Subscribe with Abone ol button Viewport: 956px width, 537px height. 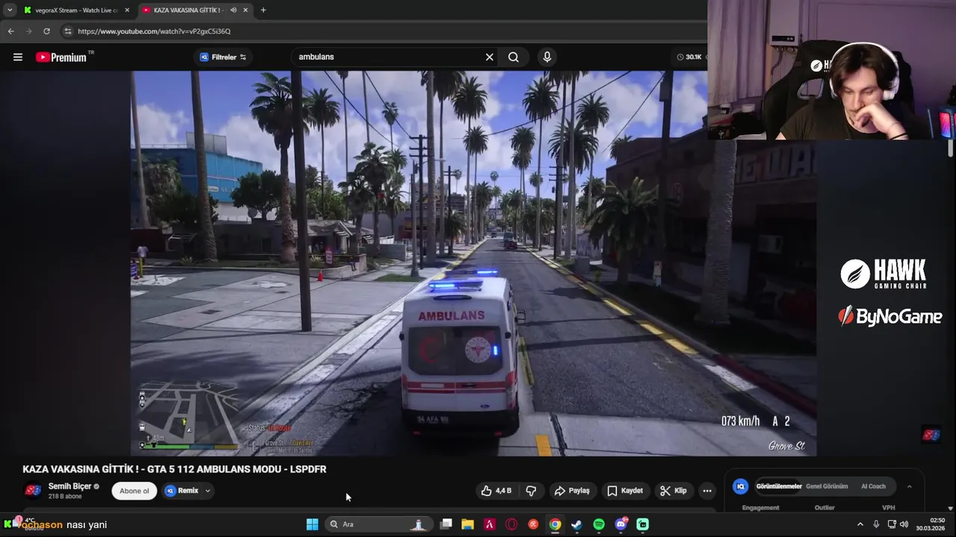pos(134,491)
